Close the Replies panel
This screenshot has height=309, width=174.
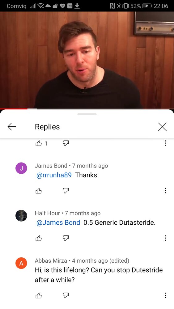click(162, 127)
